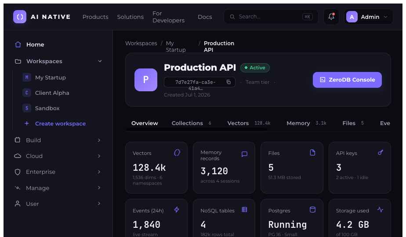Click the Production API breadcrumb text
Image resolution: width=406 pixels, height=237 pixels.
(219, 47)
